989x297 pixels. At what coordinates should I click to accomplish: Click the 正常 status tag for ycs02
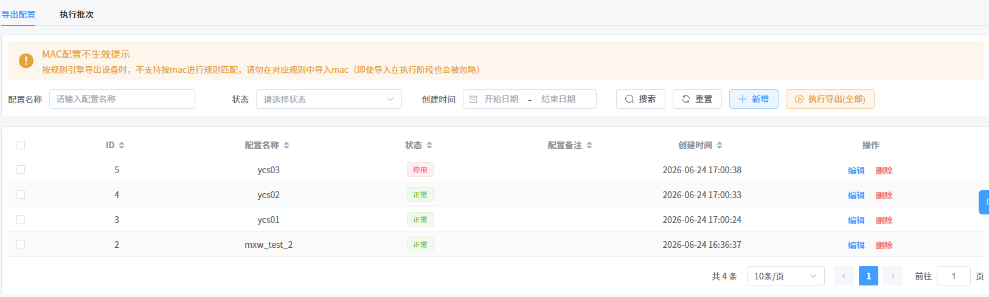coord(420,195)
